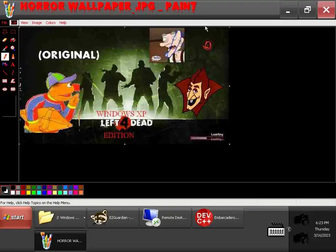Select the Magnifier tool

(x=13, y=48)
